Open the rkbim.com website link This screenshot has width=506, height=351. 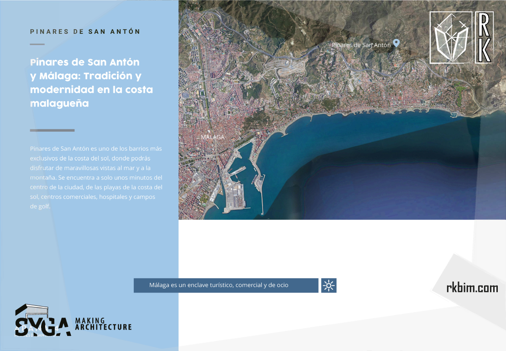coord(472,288)
